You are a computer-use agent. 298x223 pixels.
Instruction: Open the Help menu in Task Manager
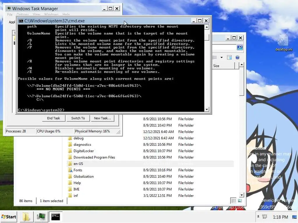click(x=66, y=15)
